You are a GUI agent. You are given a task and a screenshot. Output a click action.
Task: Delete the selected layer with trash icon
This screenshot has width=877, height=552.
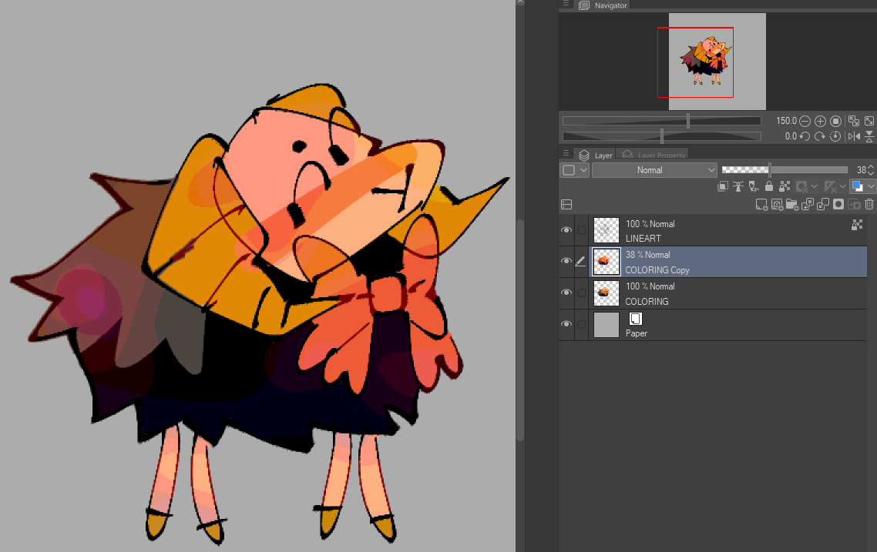869,204
